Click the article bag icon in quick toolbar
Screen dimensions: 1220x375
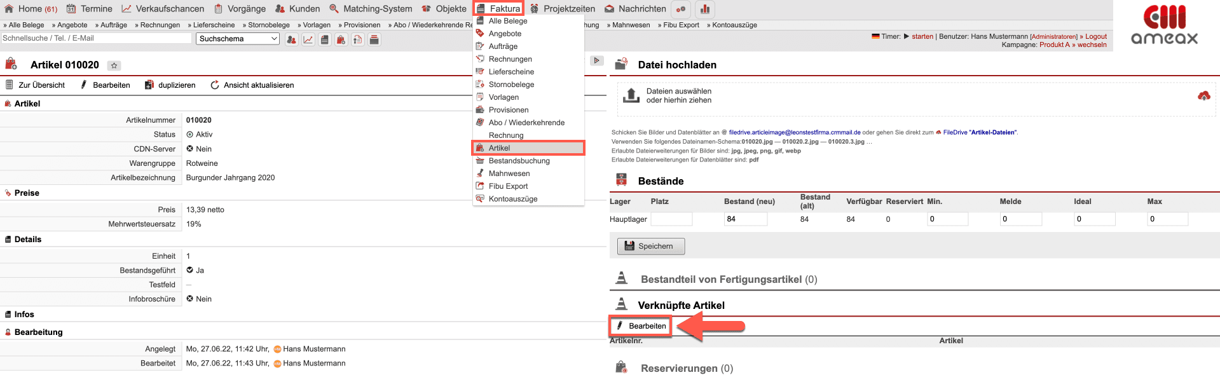[x=341, y=39]
